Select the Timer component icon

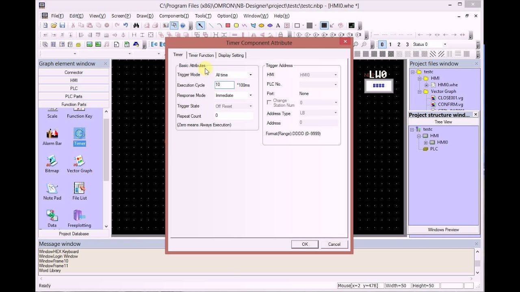79,133
